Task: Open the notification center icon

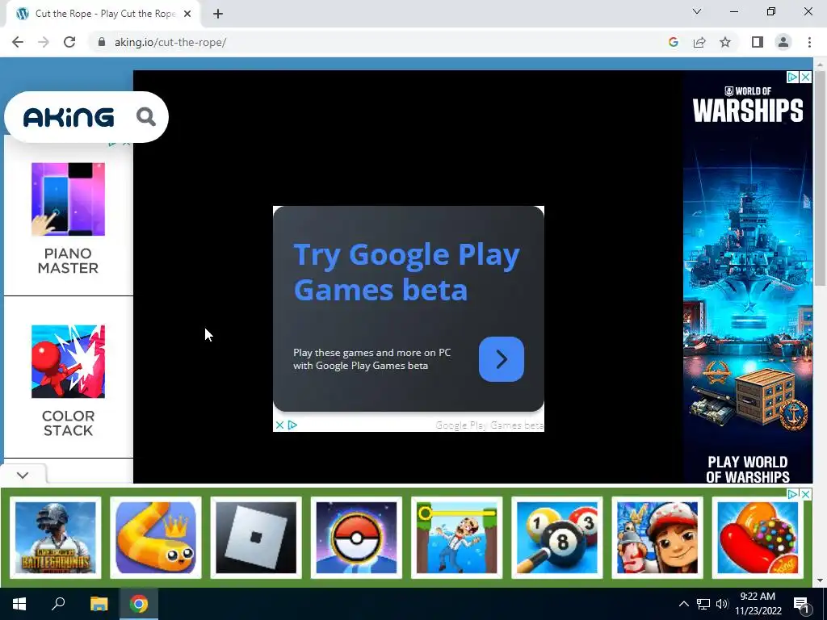Action: pyautogui.click(x=801, y=604)
